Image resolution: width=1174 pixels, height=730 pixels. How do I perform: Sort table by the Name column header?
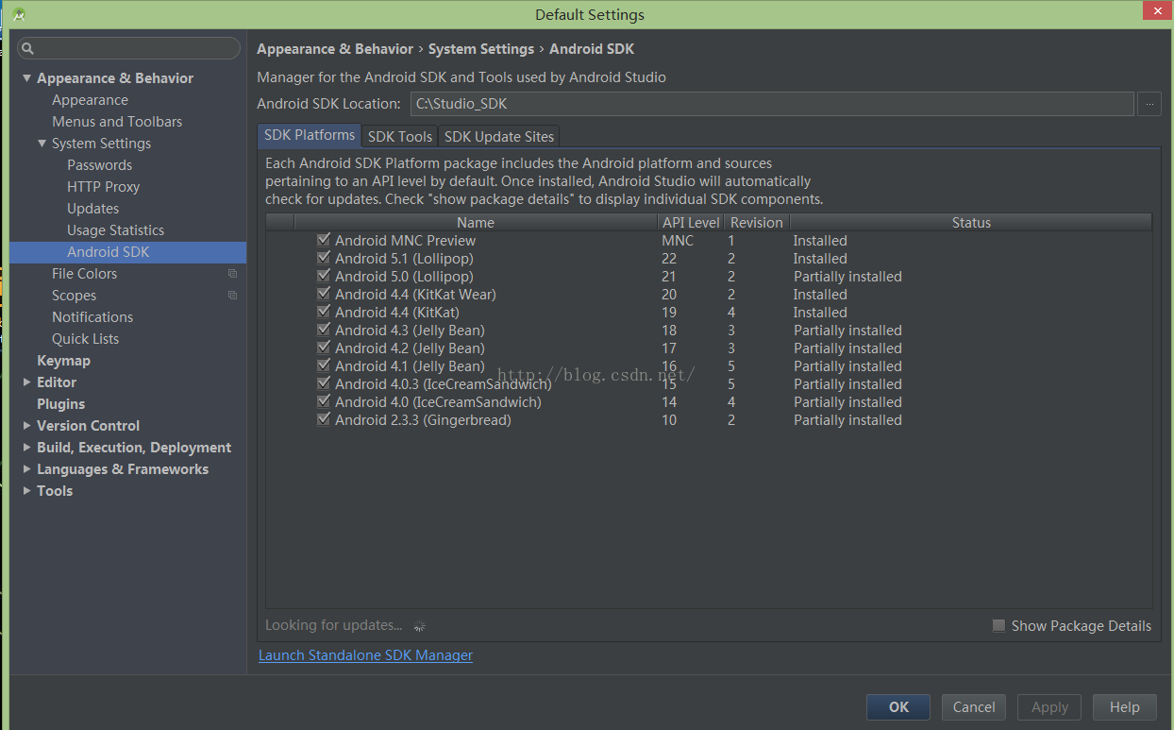(476, 223)
